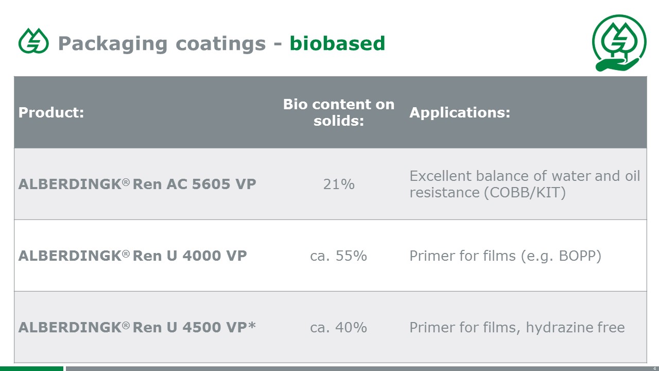Click 'resistance (COBB/KIT)' text line
The image size is (659, 371).
point(488,193)
